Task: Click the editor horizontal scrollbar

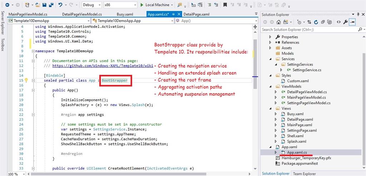Action: [x=118, y=174]
